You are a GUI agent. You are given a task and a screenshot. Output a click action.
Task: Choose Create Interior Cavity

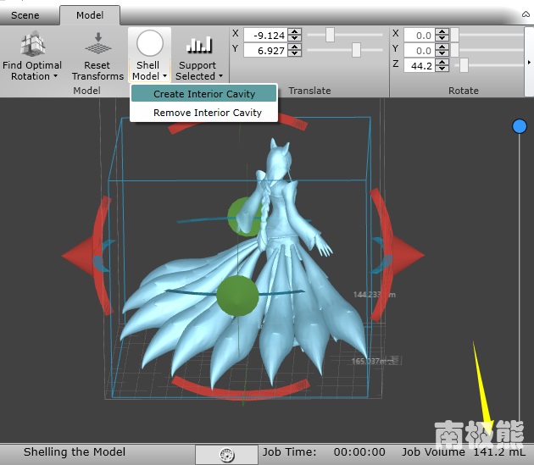[x=203, y=94]
